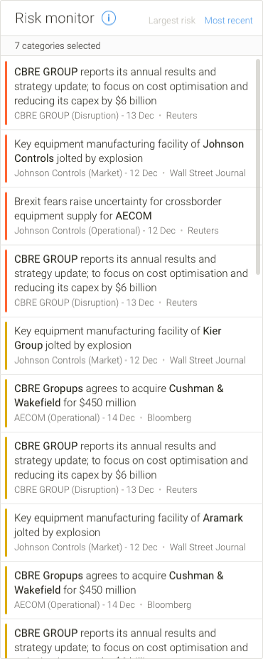Switch sorting to Most recent
This screenshot has height=659, width=263.
pos(228,21)
